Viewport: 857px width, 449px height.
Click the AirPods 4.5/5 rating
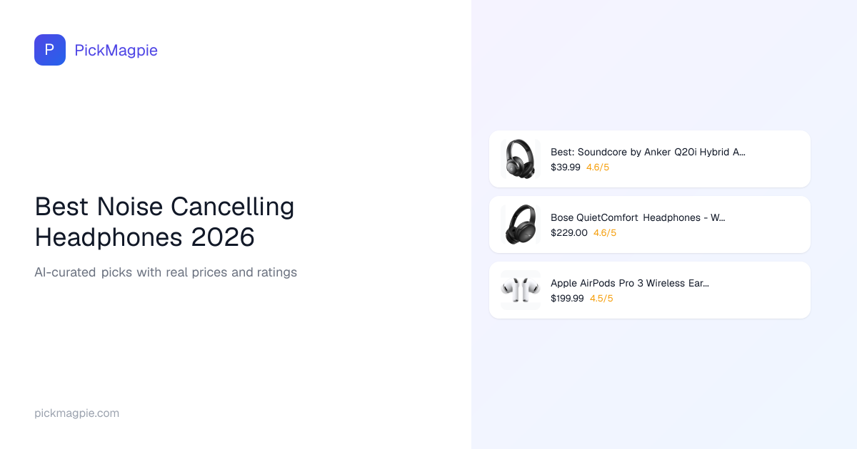click(601, 299)
